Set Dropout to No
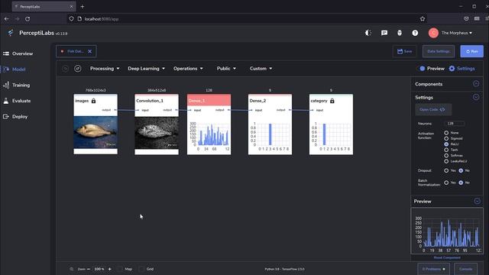 461,170
